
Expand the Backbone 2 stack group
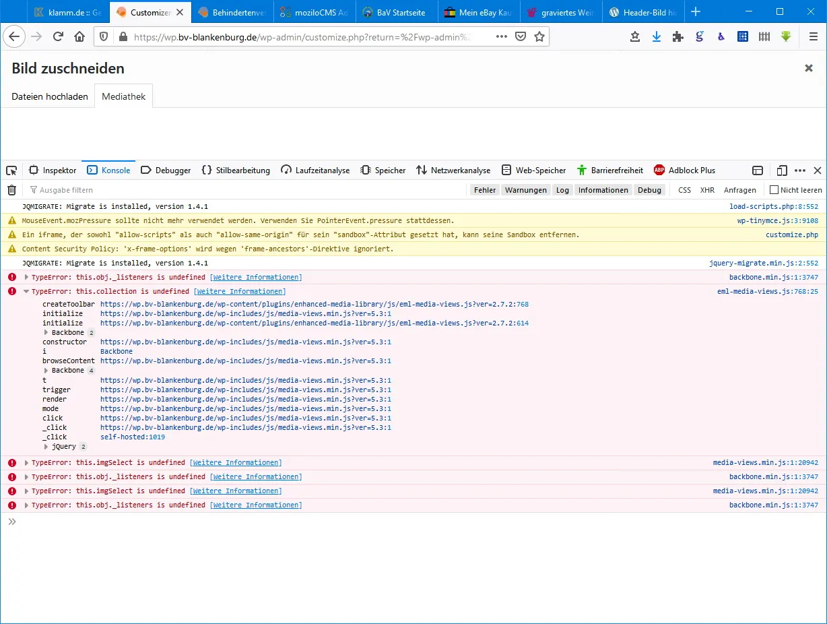(46, 333)
